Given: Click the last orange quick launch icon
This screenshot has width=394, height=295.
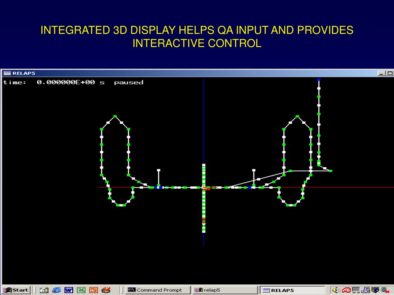Looking at the screenshot, I should tap(106, 290).
